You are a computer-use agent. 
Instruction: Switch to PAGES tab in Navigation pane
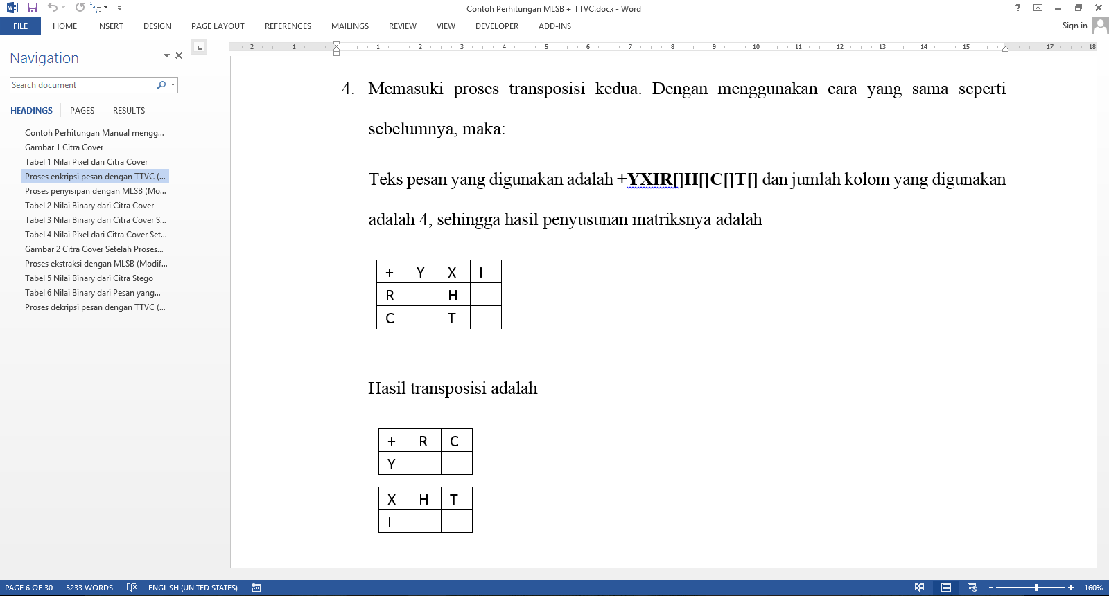(x=82, y=111)
